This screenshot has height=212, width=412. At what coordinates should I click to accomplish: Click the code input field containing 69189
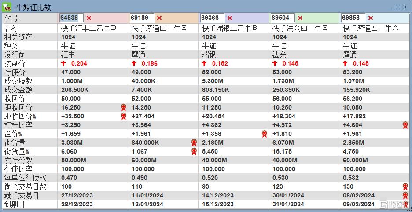[142, 18]
